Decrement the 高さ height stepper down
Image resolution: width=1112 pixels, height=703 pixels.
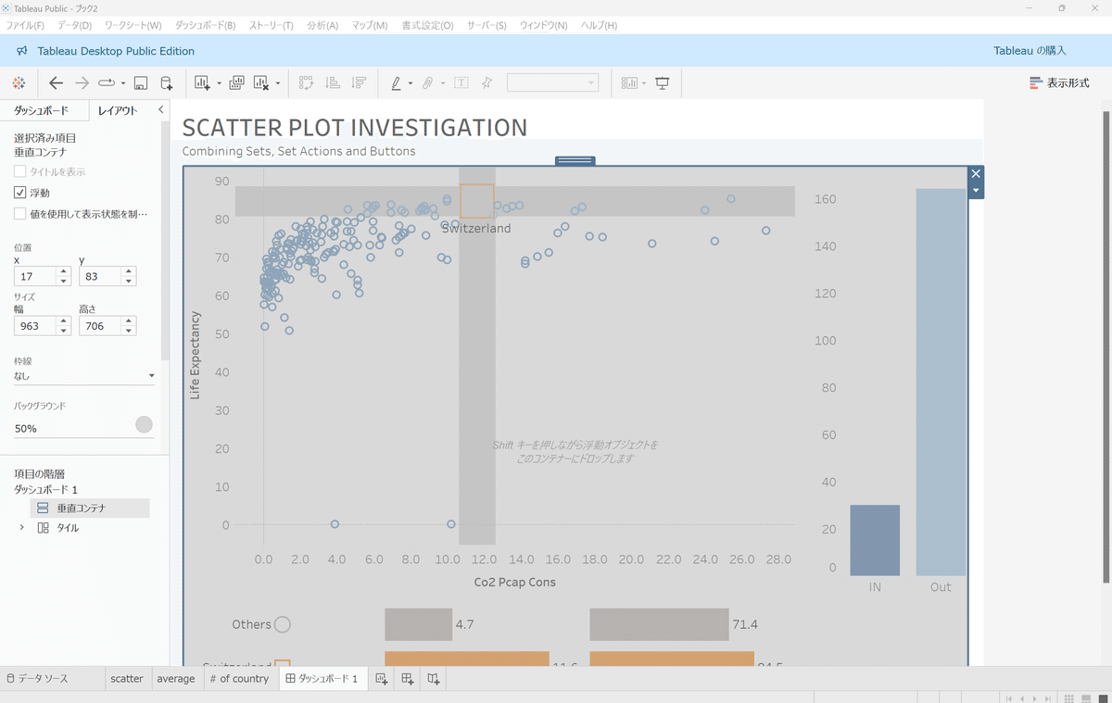coord(129,331)
